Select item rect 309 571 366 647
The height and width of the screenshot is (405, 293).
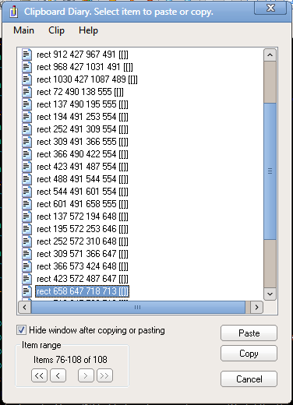(83, 254)
